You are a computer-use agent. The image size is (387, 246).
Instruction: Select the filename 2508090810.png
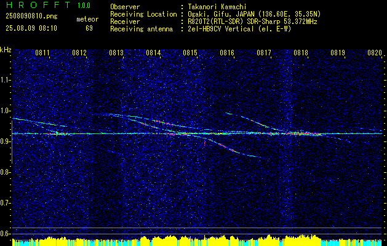[31, 17]
